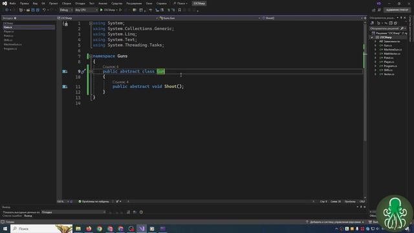Screen dimensions: 414x233
Task: Open the Проект menu
Action: 53,3
